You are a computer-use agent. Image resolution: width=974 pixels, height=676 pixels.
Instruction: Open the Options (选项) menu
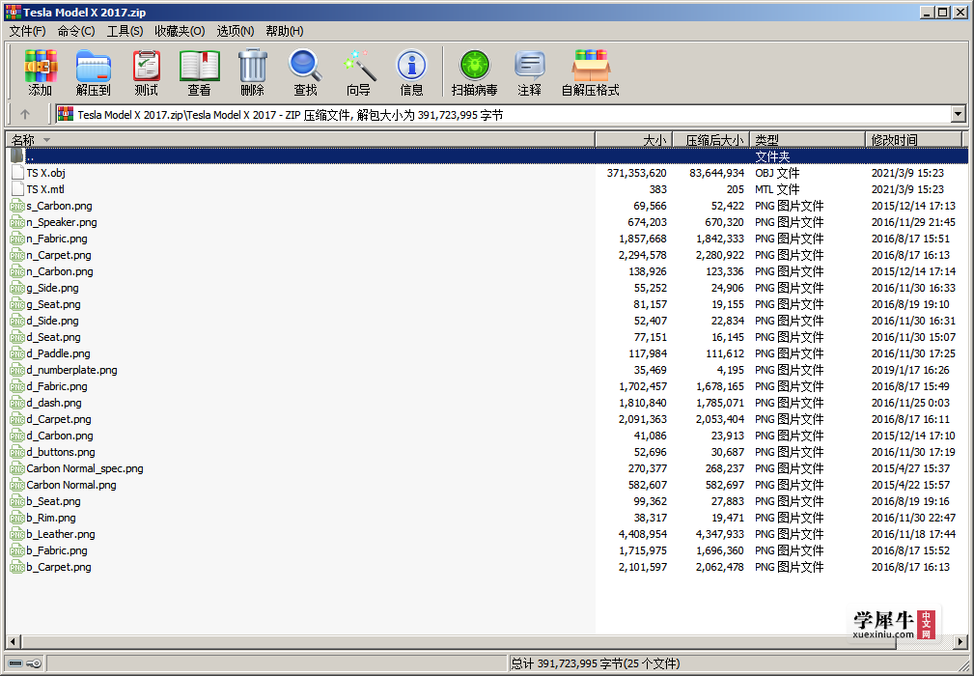point(235,31)
